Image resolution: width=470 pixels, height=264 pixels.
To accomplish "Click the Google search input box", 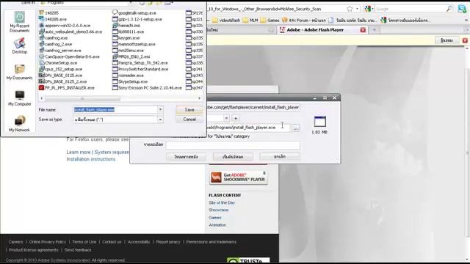I will point(410,9).
